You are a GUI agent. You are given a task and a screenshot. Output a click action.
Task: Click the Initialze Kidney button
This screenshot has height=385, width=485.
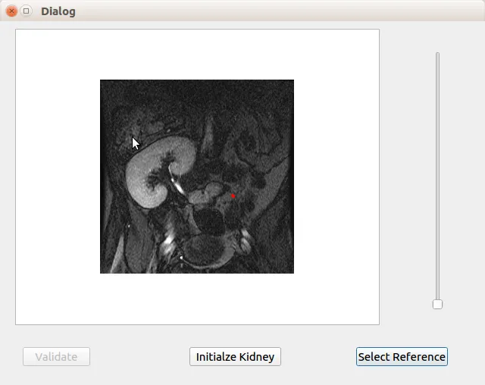click(x=235, y=356)
